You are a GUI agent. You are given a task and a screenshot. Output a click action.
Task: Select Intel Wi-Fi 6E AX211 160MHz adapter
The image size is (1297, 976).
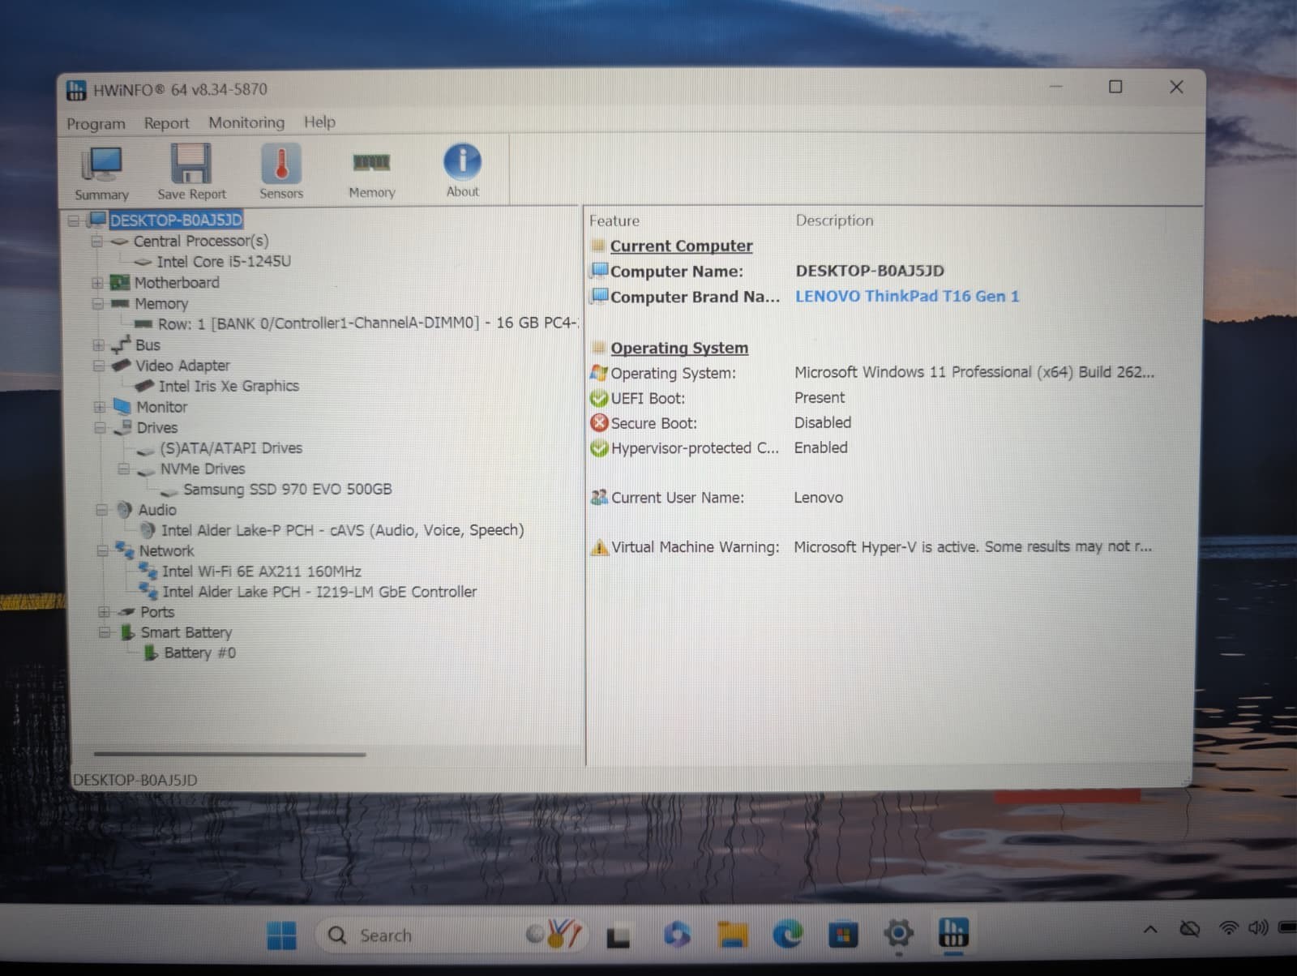click(261, 571)
